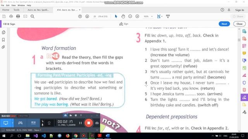
Task: Click the blue Next button
Action: [x=224, y=24]
